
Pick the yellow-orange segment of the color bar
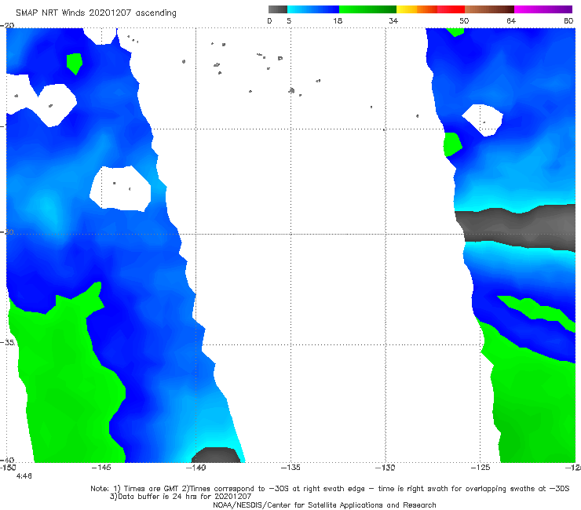[416, 9]
